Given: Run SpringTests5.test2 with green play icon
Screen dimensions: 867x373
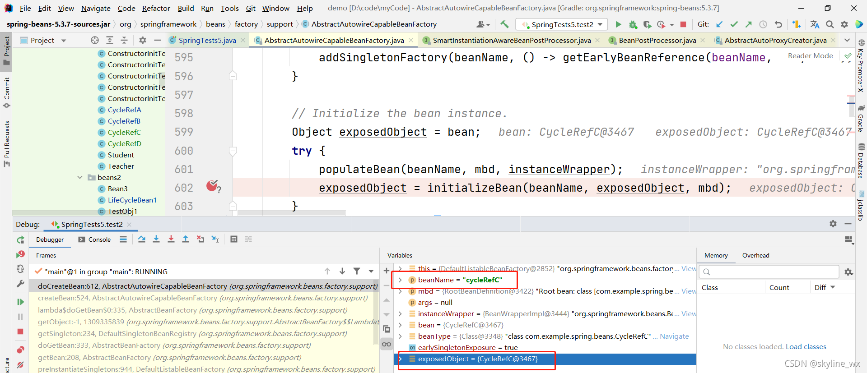Looking at the screenshot, I should click(x=618, y=24).
